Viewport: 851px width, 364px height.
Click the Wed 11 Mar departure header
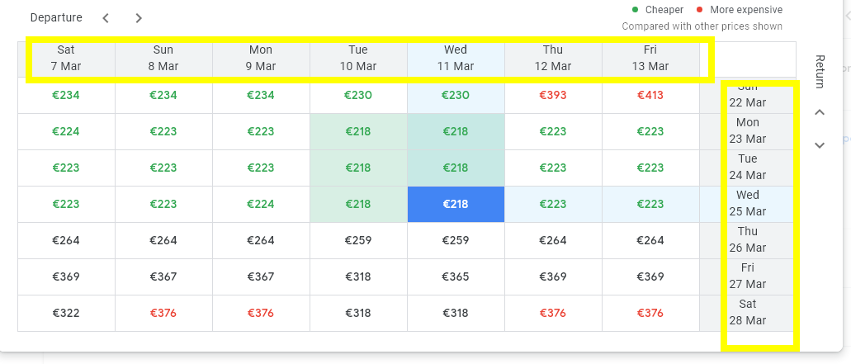tap(456, 58)
